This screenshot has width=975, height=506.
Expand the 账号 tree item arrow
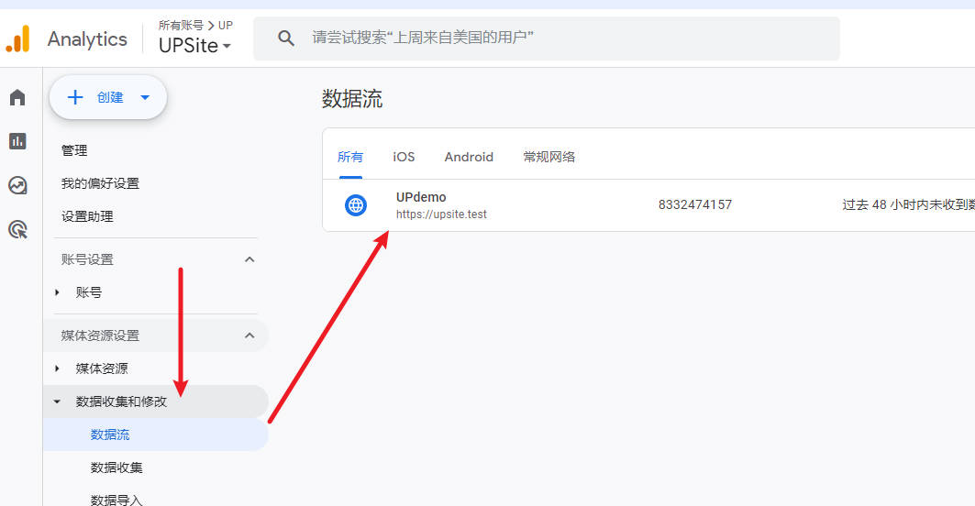tap(57, 292)
